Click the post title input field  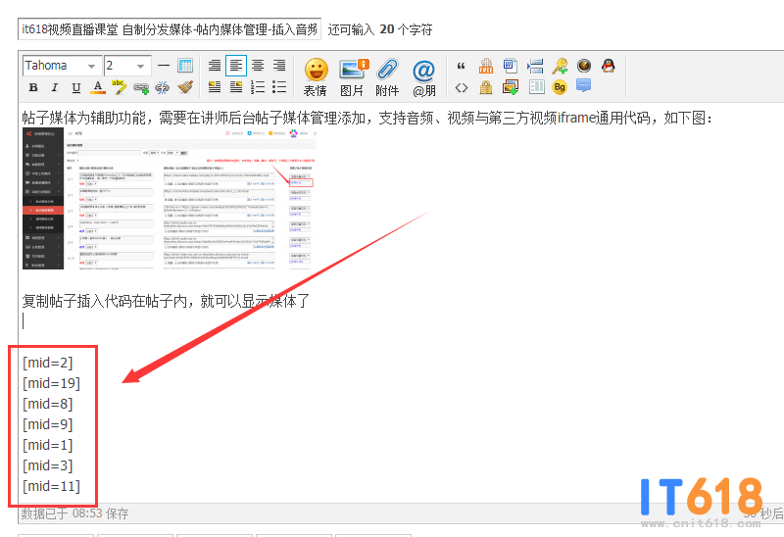tap(170, 29)
